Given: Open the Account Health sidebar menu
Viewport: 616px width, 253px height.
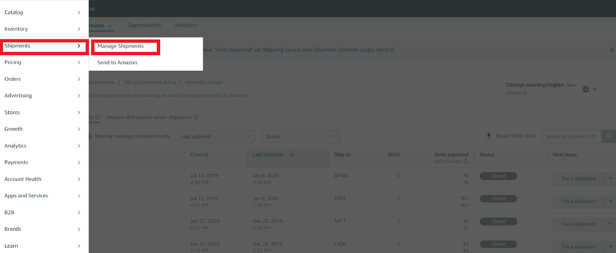Looking at the screenshot, I should [23, 179].
